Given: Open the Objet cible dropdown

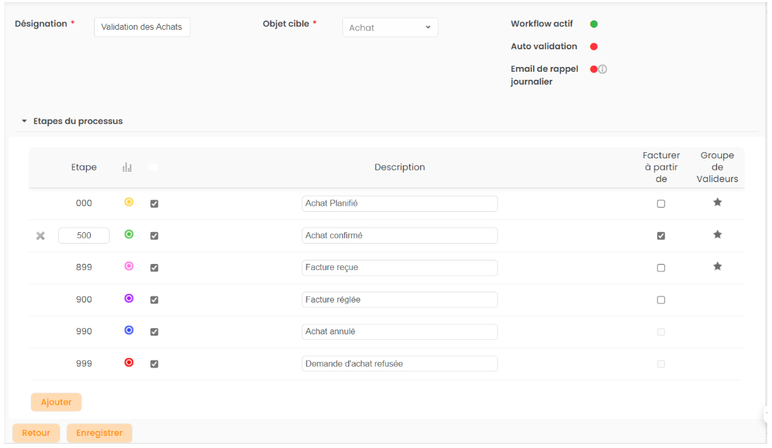Looking at the screenshot, I should tap(390, 28).
